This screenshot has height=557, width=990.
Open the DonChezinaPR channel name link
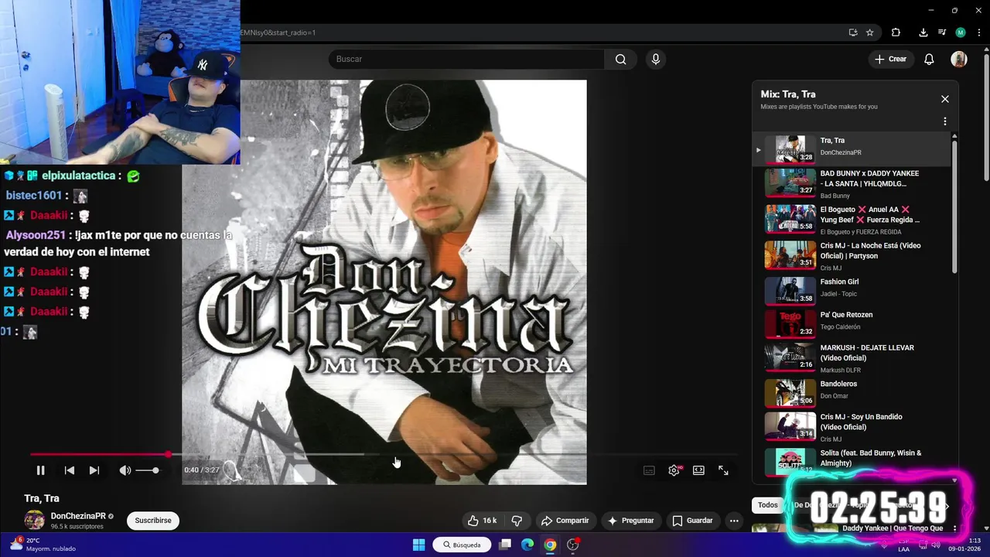coord(78,516)
